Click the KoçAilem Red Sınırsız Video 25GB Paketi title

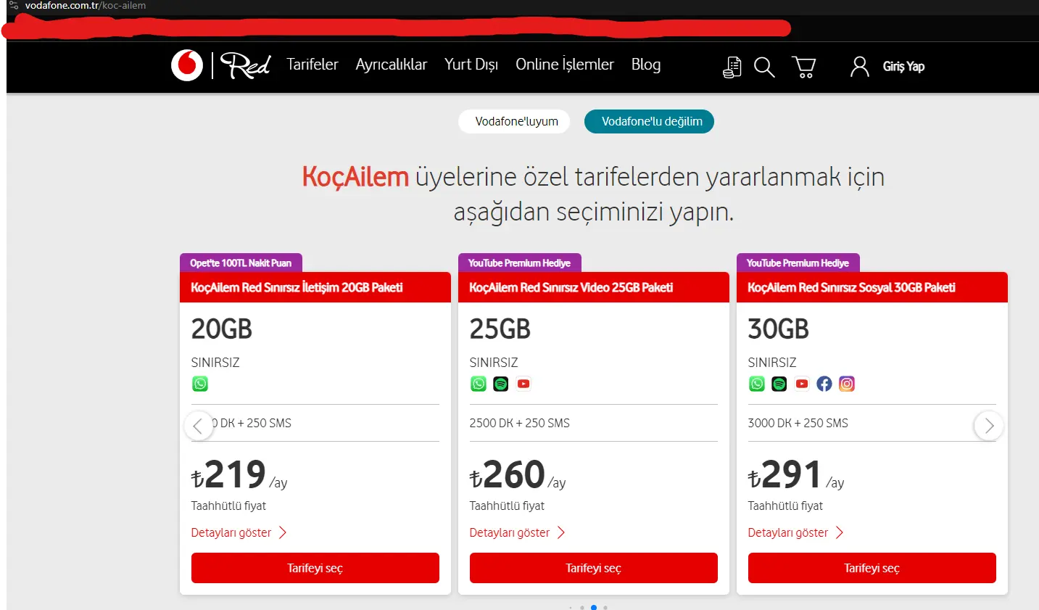[571, 288]
